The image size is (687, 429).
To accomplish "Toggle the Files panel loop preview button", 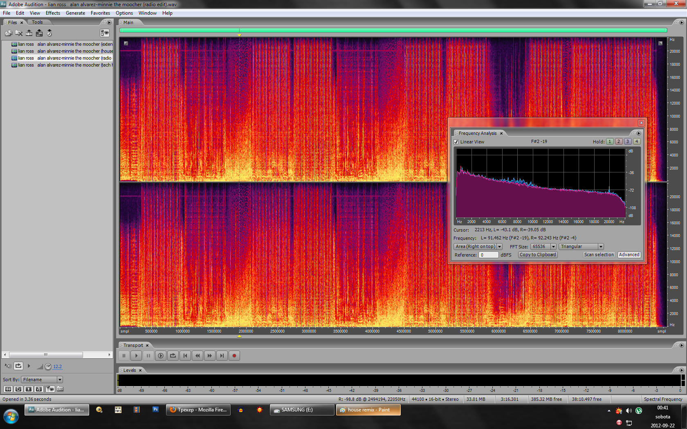I will coord(18,366).
